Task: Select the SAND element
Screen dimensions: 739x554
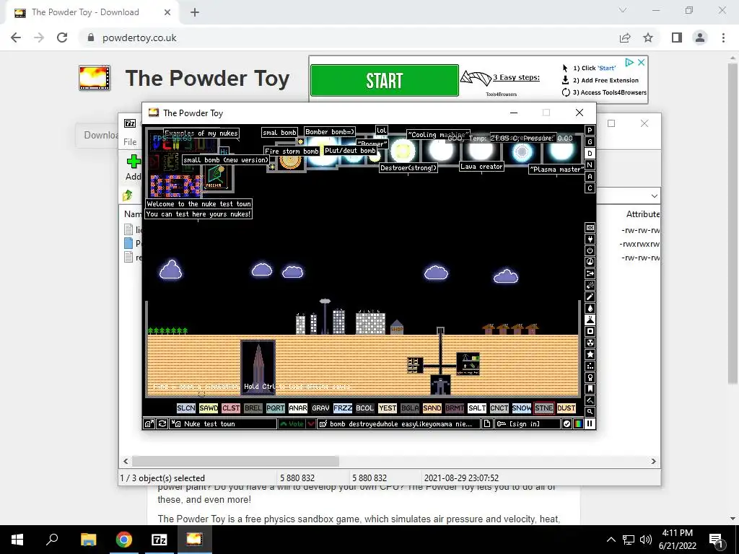Action: point(432,408)
